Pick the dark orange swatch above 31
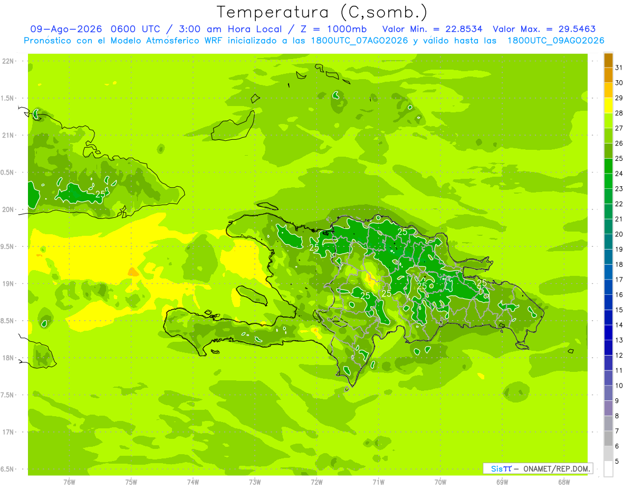 pyautogui.click(x=608, y=61)
